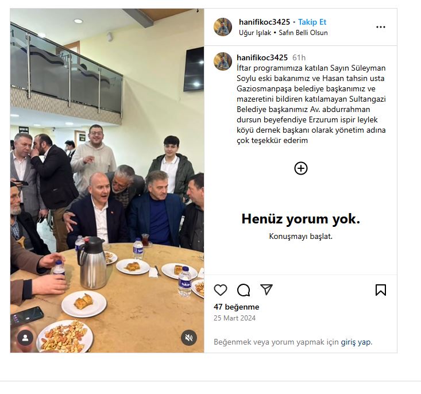Follow account via Takip Et
Viewport: 421px width, 394px height.
(312, 22)
